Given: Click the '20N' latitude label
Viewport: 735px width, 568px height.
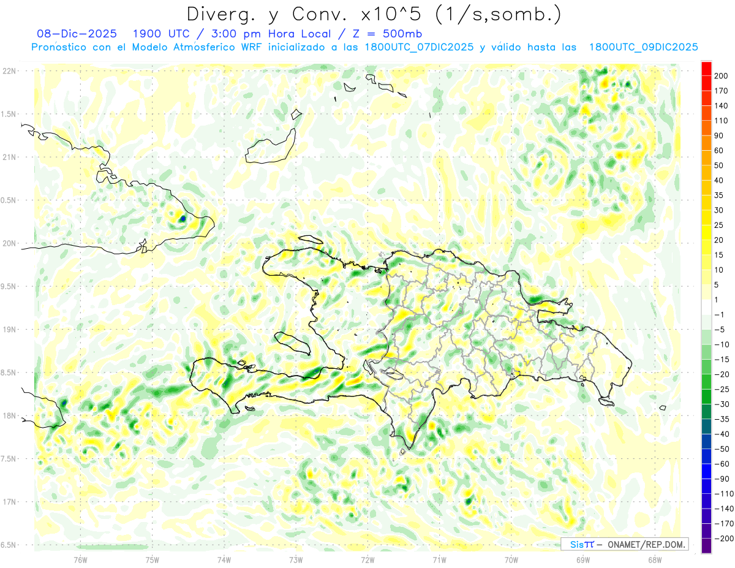Looking at the screenshot, I should pos(9,243).
